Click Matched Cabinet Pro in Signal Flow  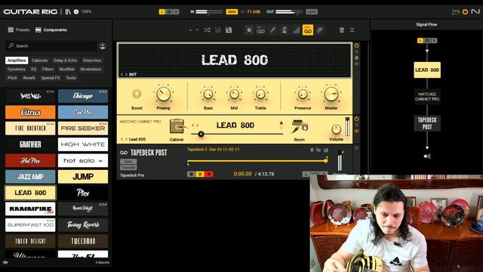click(427, 97)
